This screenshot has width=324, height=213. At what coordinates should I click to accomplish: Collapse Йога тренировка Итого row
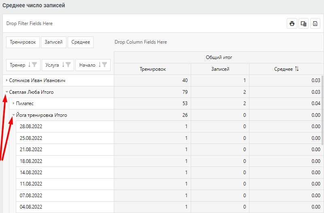coord(14,115)
